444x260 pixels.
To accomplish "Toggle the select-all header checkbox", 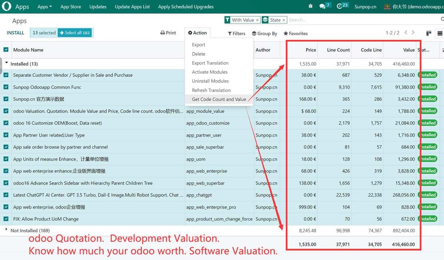I will point(6,50).
